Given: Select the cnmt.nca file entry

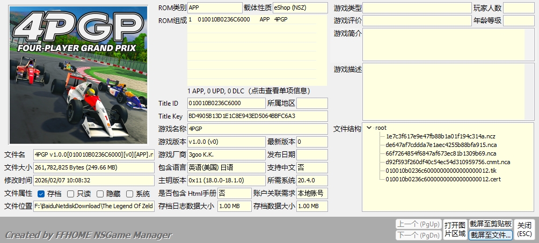Looking at the screenshot, I should point(448,162).
